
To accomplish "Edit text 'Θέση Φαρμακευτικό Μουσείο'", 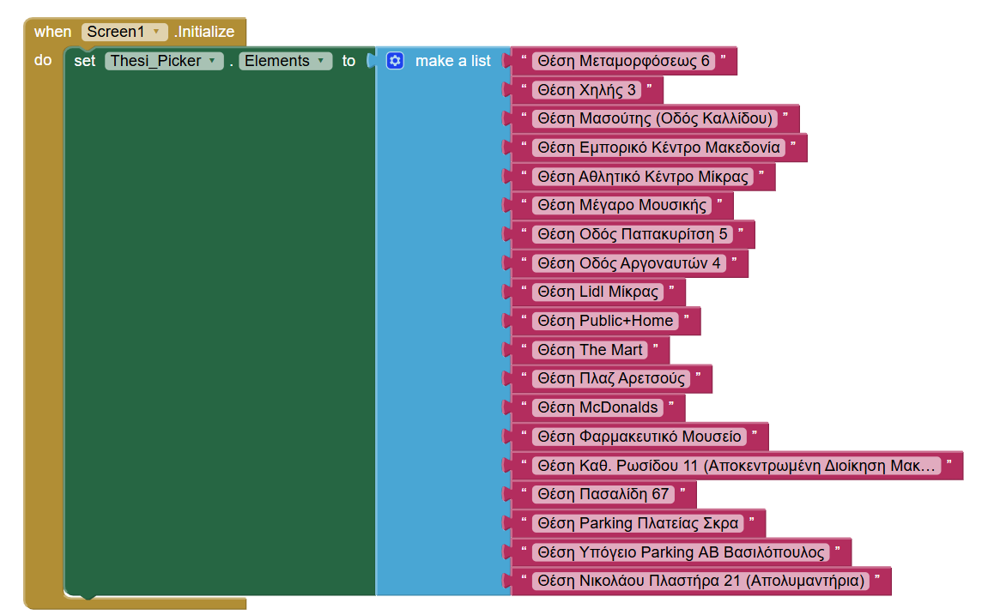I will (640, 436).
